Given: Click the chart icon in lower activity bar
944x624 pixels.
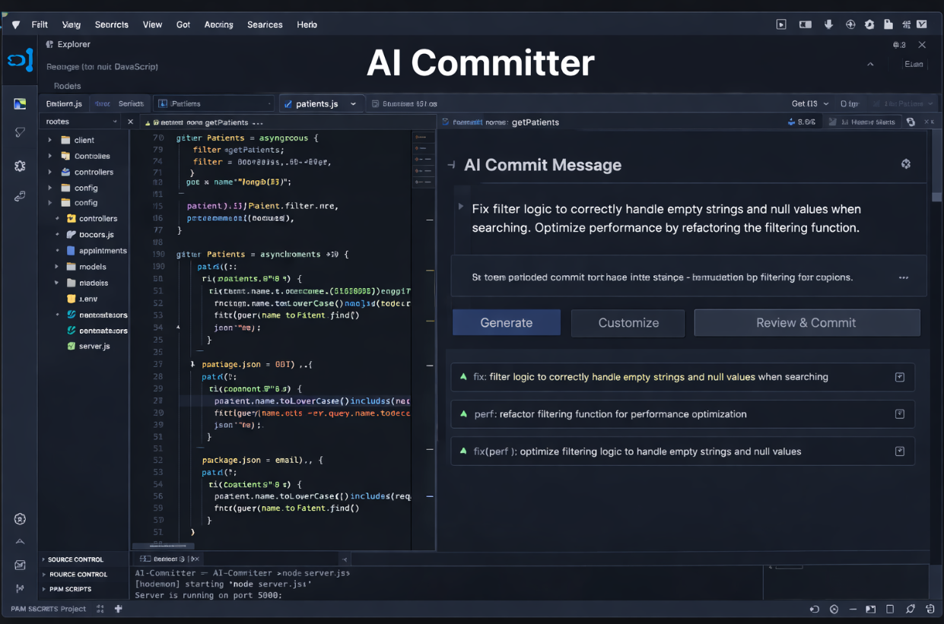Looking at the screenshot, I should (21, 565).
